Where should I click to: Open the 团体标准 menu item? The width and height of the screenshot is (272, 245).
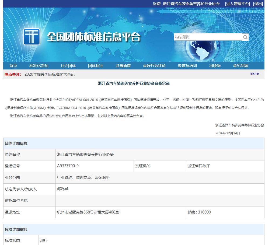click(x=95, y=65)
